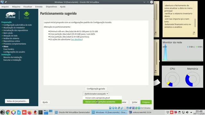Image resolution: width=205 pixels, height=115 pixels.
Task: Click the installer Ajuda button
Action: coord(45,102)
